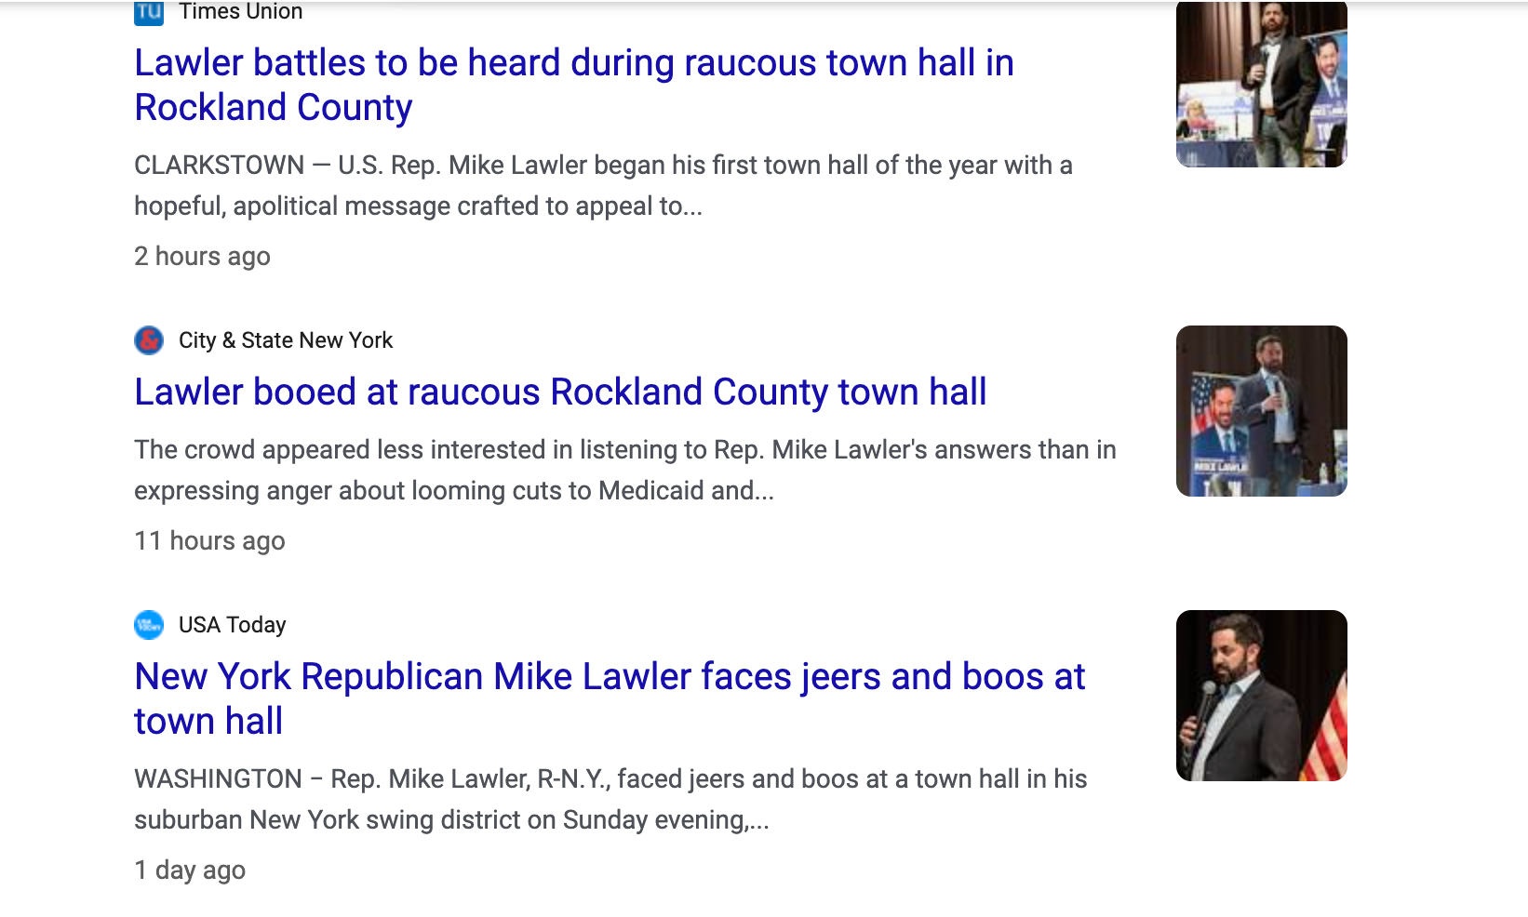Click 'town hall' on the USA Today headline's second line
This screenshot has width=1528, height=917.
click(x=208, y=722)
